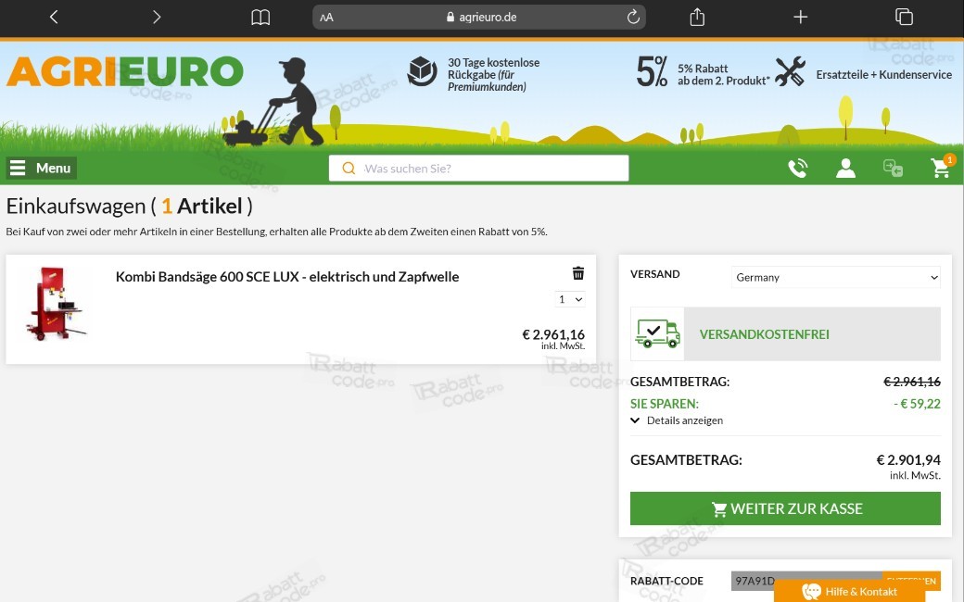Open the Germany shipping country dropdown

(835, 277)
